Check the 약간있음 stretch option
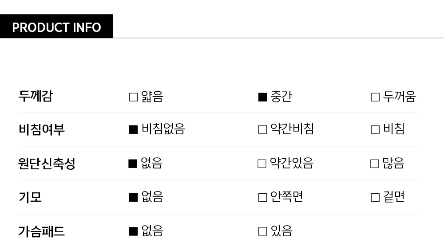The width and height of the screenshot is (444, 250). (x=262, y=164)
